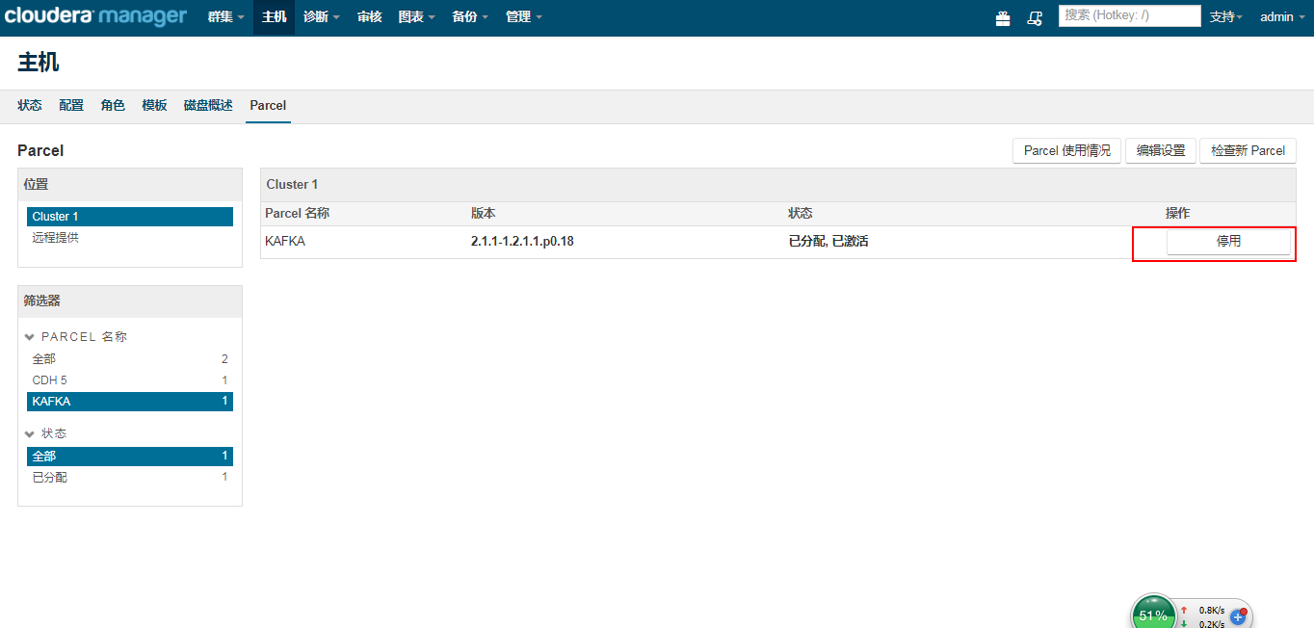
Task: Filter parcels by CDH 5
Action: 130,380
